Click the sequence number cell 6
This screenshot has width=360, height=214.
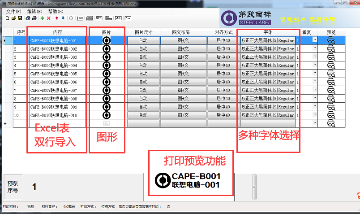point(21,82)
